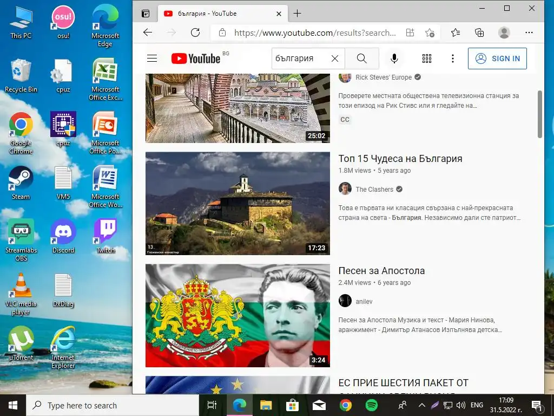The width and height of the screenshot is (554, 416).
Task: Open File Explorer from the taskbar
Action: coord(266,405)
